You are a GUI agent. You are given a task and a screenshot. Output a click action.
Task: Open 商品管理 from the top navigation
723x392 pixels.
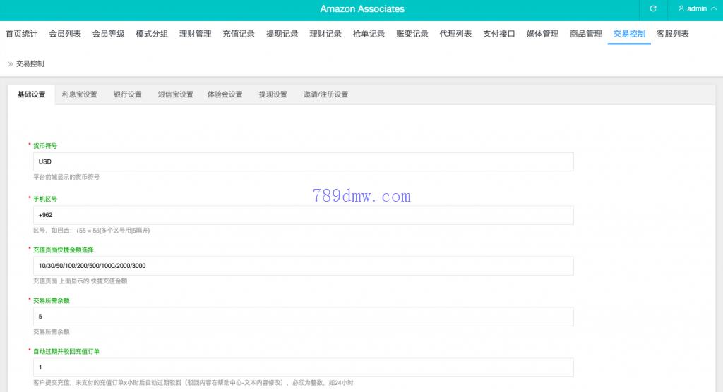point(586,34)
